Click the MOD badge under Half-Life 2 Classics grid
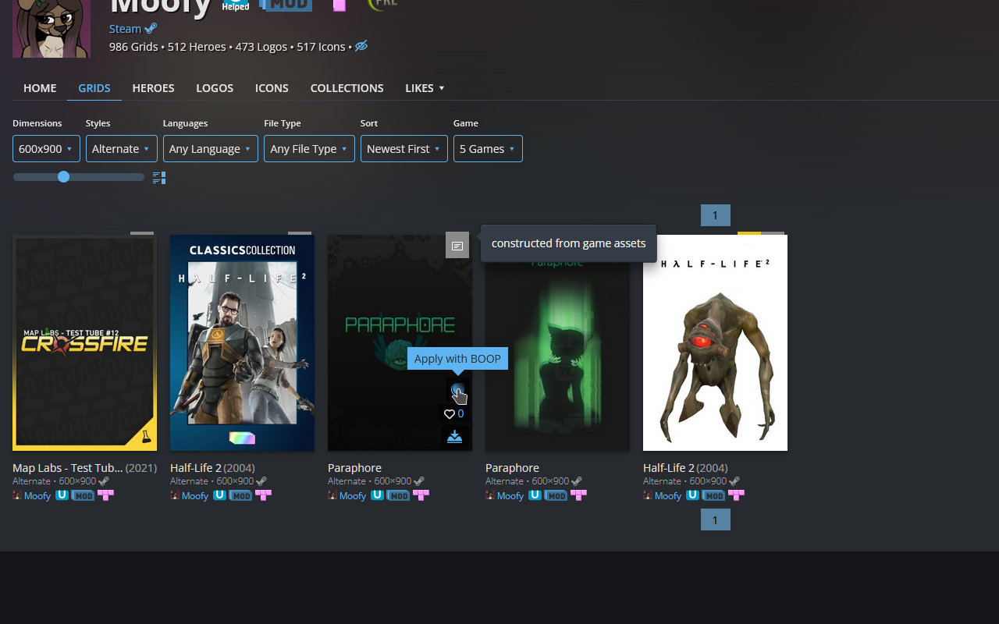 [240, 495]
